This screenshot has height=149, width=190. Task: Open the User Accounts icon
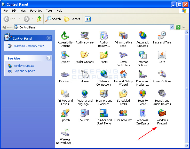click(123, 113)
